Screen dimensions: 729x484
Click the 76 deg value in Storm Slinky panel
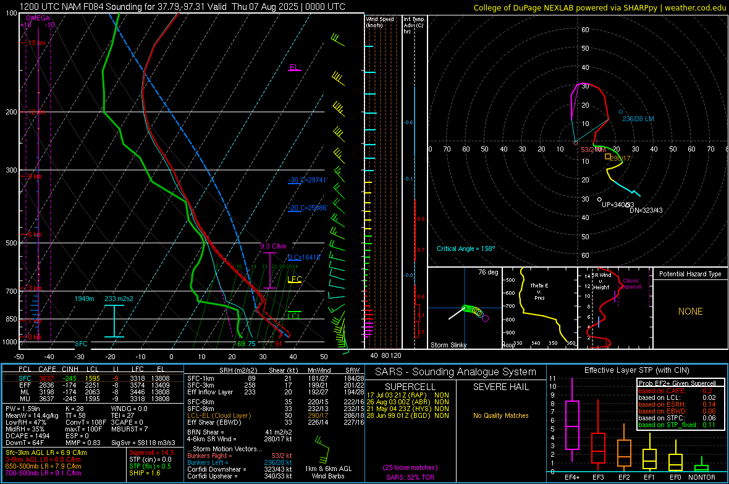click(x=488, y=272)
